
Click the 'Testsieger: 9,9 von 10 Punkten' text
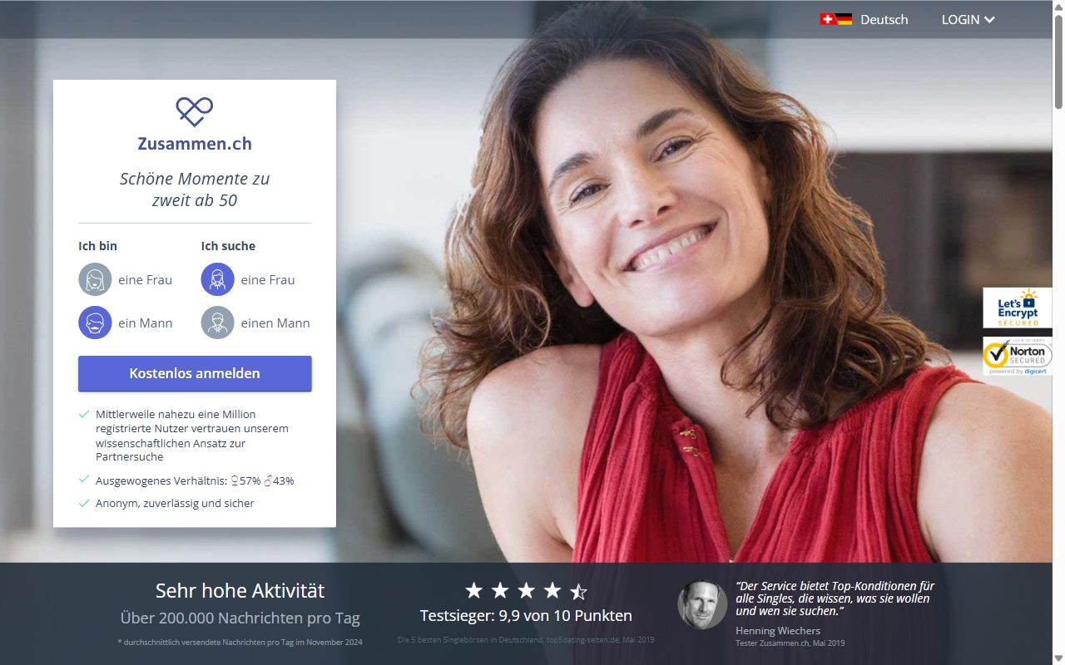[526, 616]
